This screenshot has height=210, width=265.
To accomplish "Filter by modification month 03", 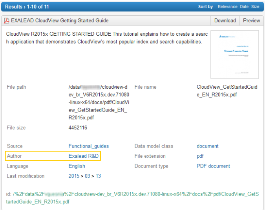I will (x=88, y=176).
